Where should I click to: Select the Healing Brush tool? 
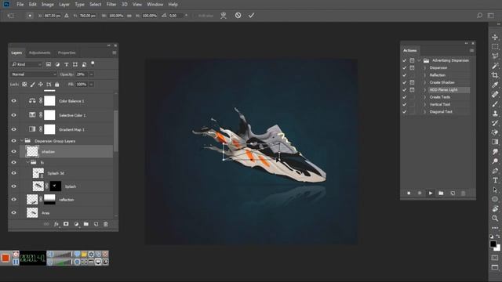click(495, 94)
